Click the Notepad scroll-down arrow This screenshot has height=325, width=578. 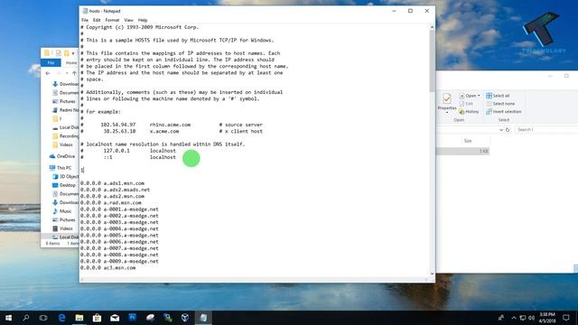432,274
